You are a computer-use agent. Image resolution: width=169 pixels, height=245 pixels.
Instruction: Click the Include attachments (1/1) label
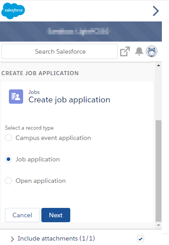tap(56, 239)
